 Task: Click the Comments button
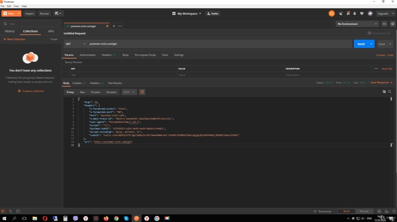tap(379, 33)
